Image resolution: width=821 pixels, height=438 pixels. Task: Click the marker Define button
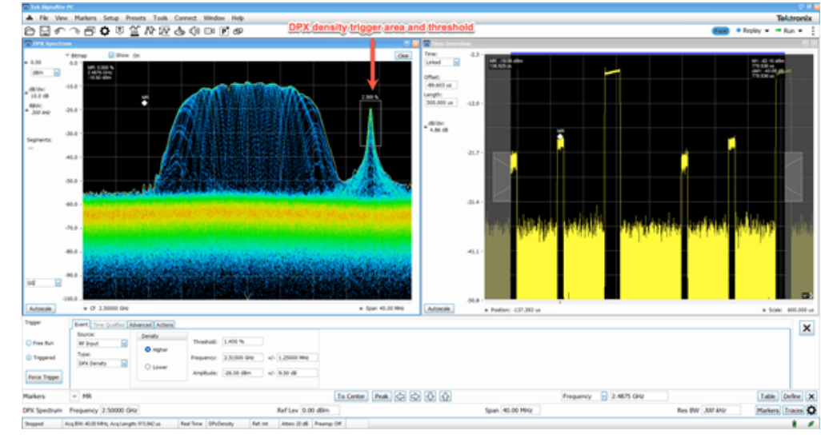791,396
